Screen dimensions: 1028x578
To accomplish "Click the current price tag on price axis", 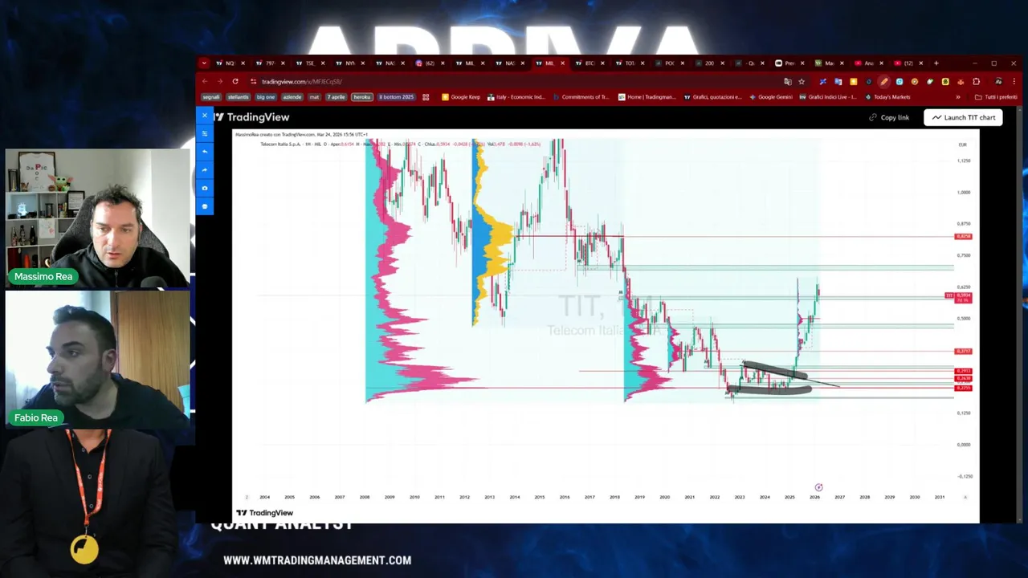I will 962,296.
